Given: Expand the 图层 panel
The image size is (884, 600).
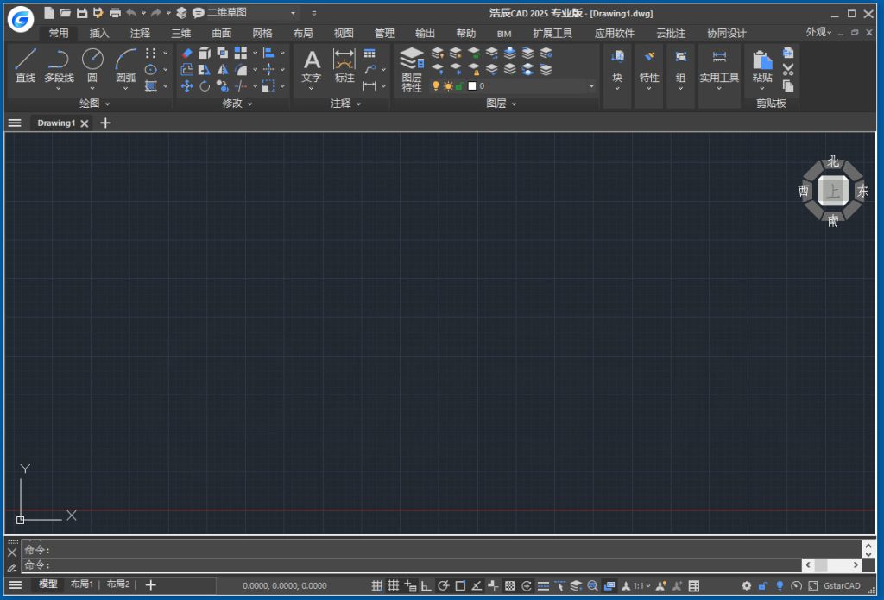Looking at the screenshot, I should (502, 104).
